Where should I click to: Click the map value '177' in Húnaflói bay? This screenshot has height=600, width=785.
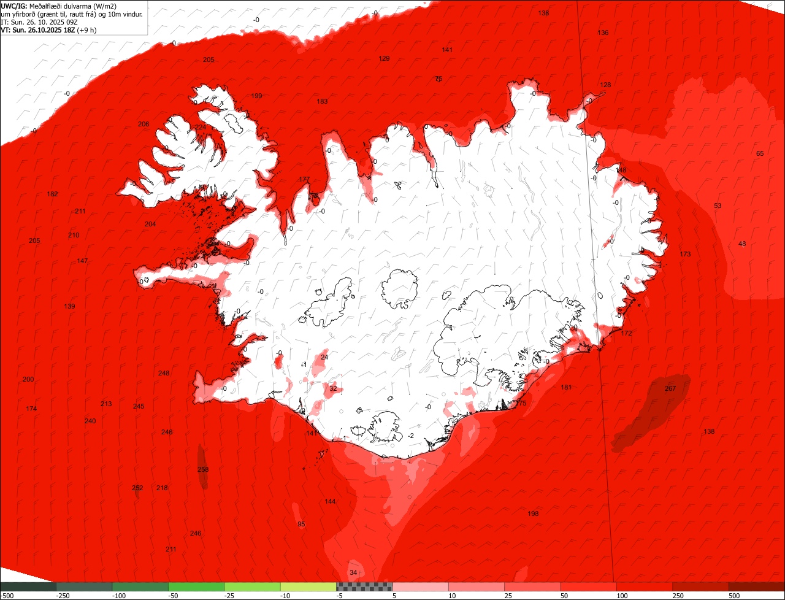(304, 180)
